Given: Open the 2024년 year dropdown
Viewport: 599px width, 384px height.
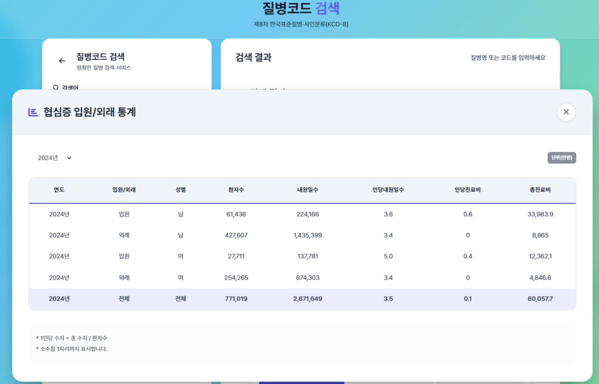Looking at the screenshot, I should click(x=55, y=158).
